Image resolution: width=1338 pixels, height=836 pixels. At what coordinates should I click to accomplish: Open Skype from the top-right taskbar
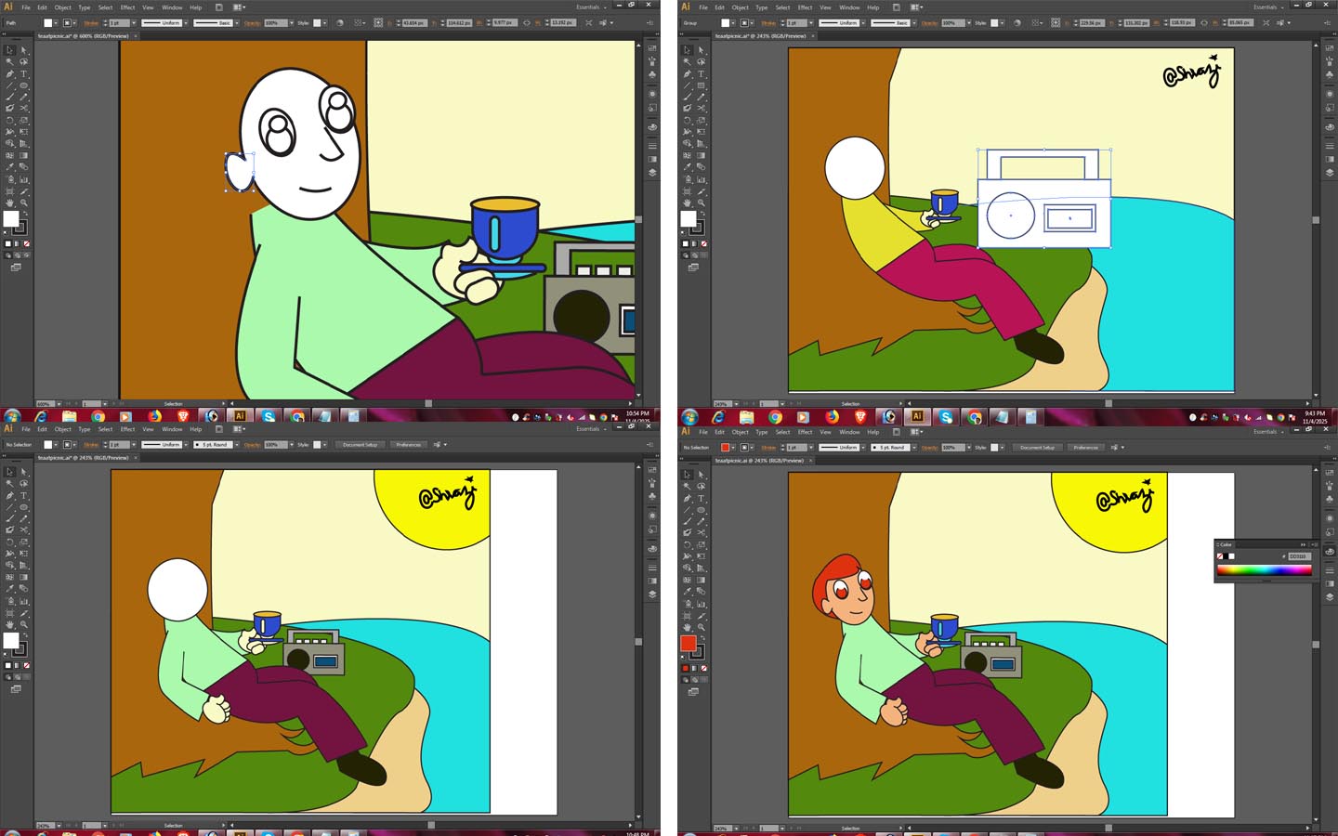[x=946, y=417]
